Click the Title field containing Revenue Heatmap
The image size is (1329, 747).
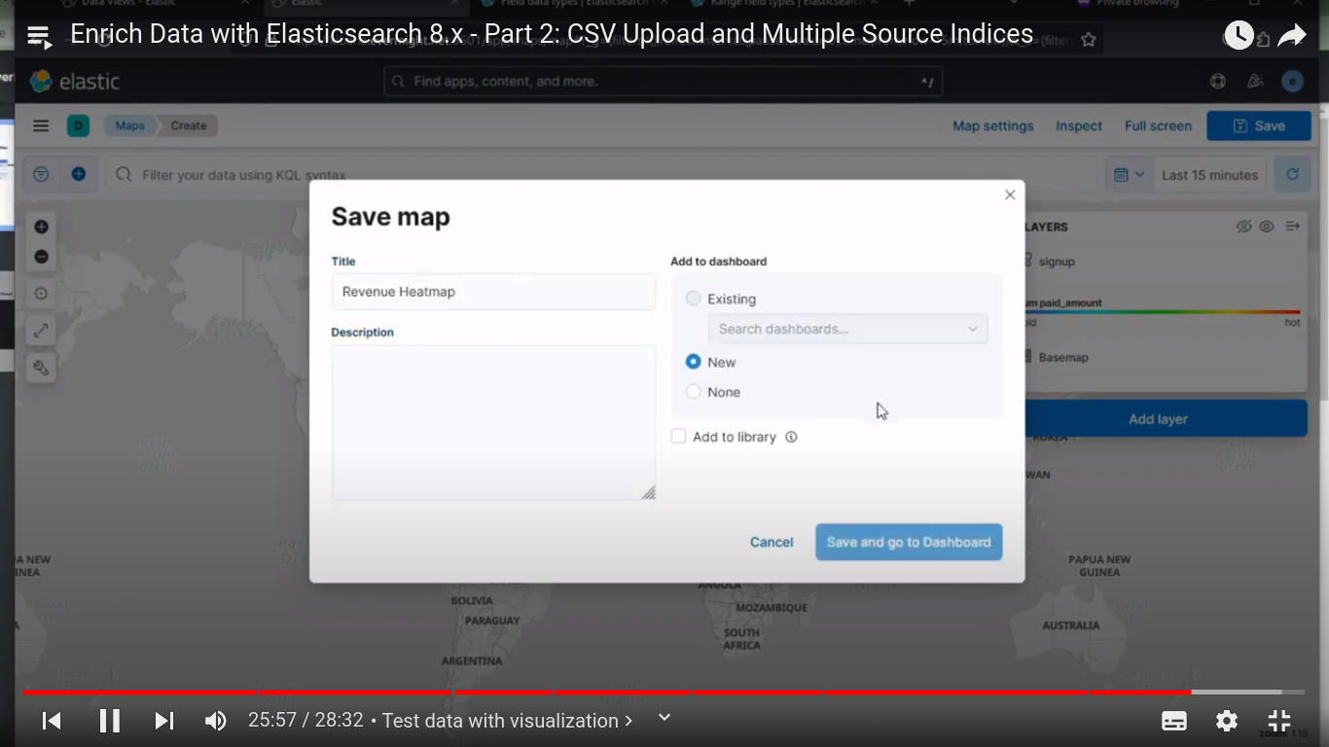tap(493, 292)
